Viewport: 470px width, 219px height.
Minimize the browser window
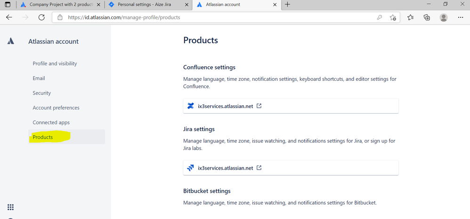click(429, 4)
